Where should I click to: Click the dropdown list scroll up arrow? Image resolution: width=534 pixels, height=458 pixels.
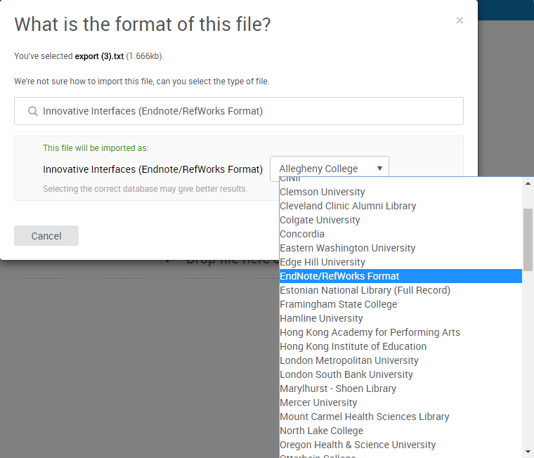click(x=528, y=183)
